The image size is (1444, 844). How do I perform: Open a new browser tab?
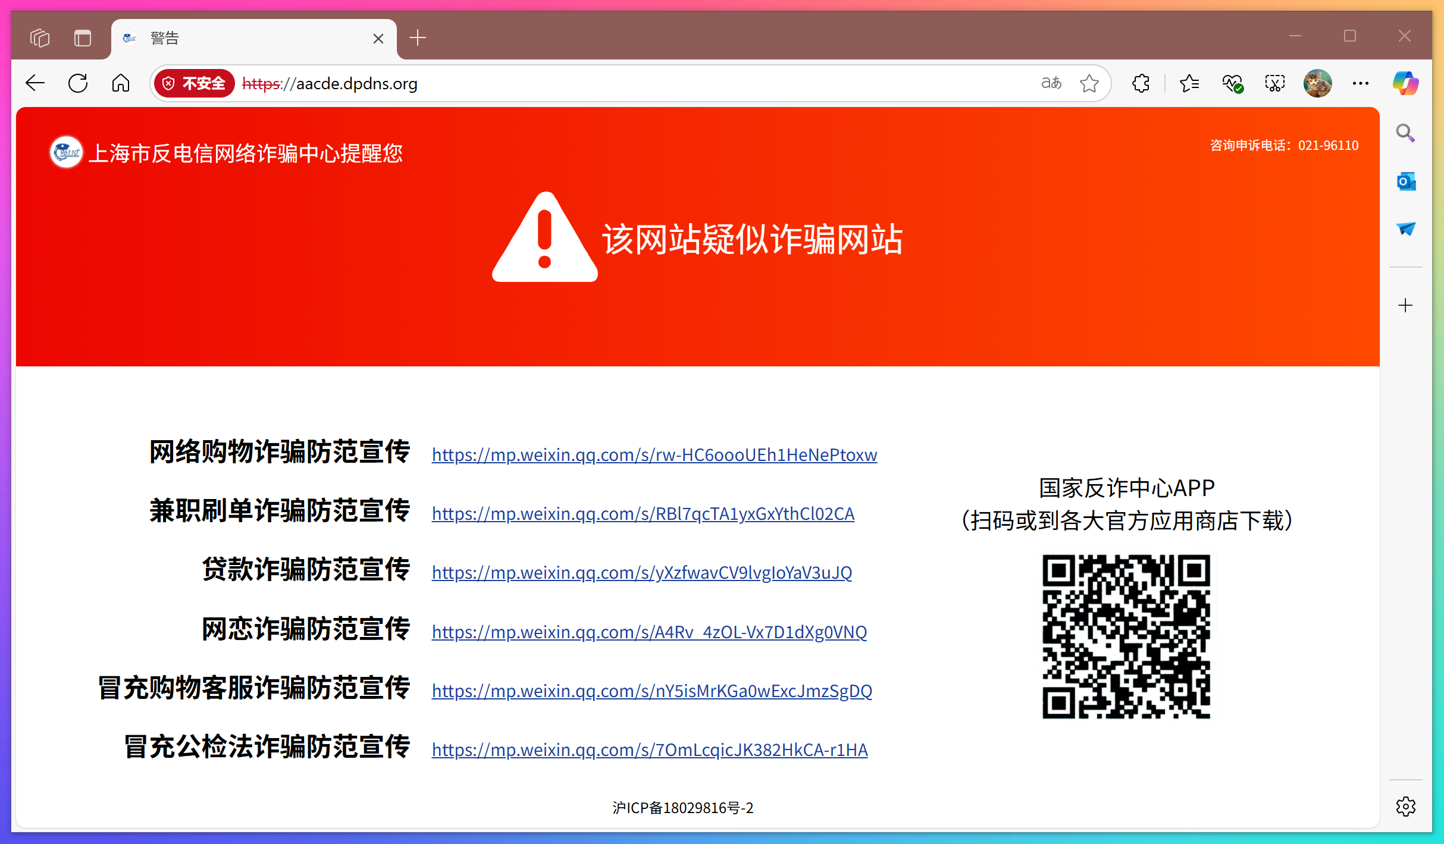[x=418, y=37]
